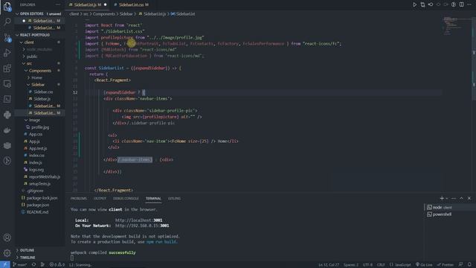Image resolution: width=476 pixels, height=268 pixels.
Task: Open the Search view in activity bar
Action: point(7,22)
